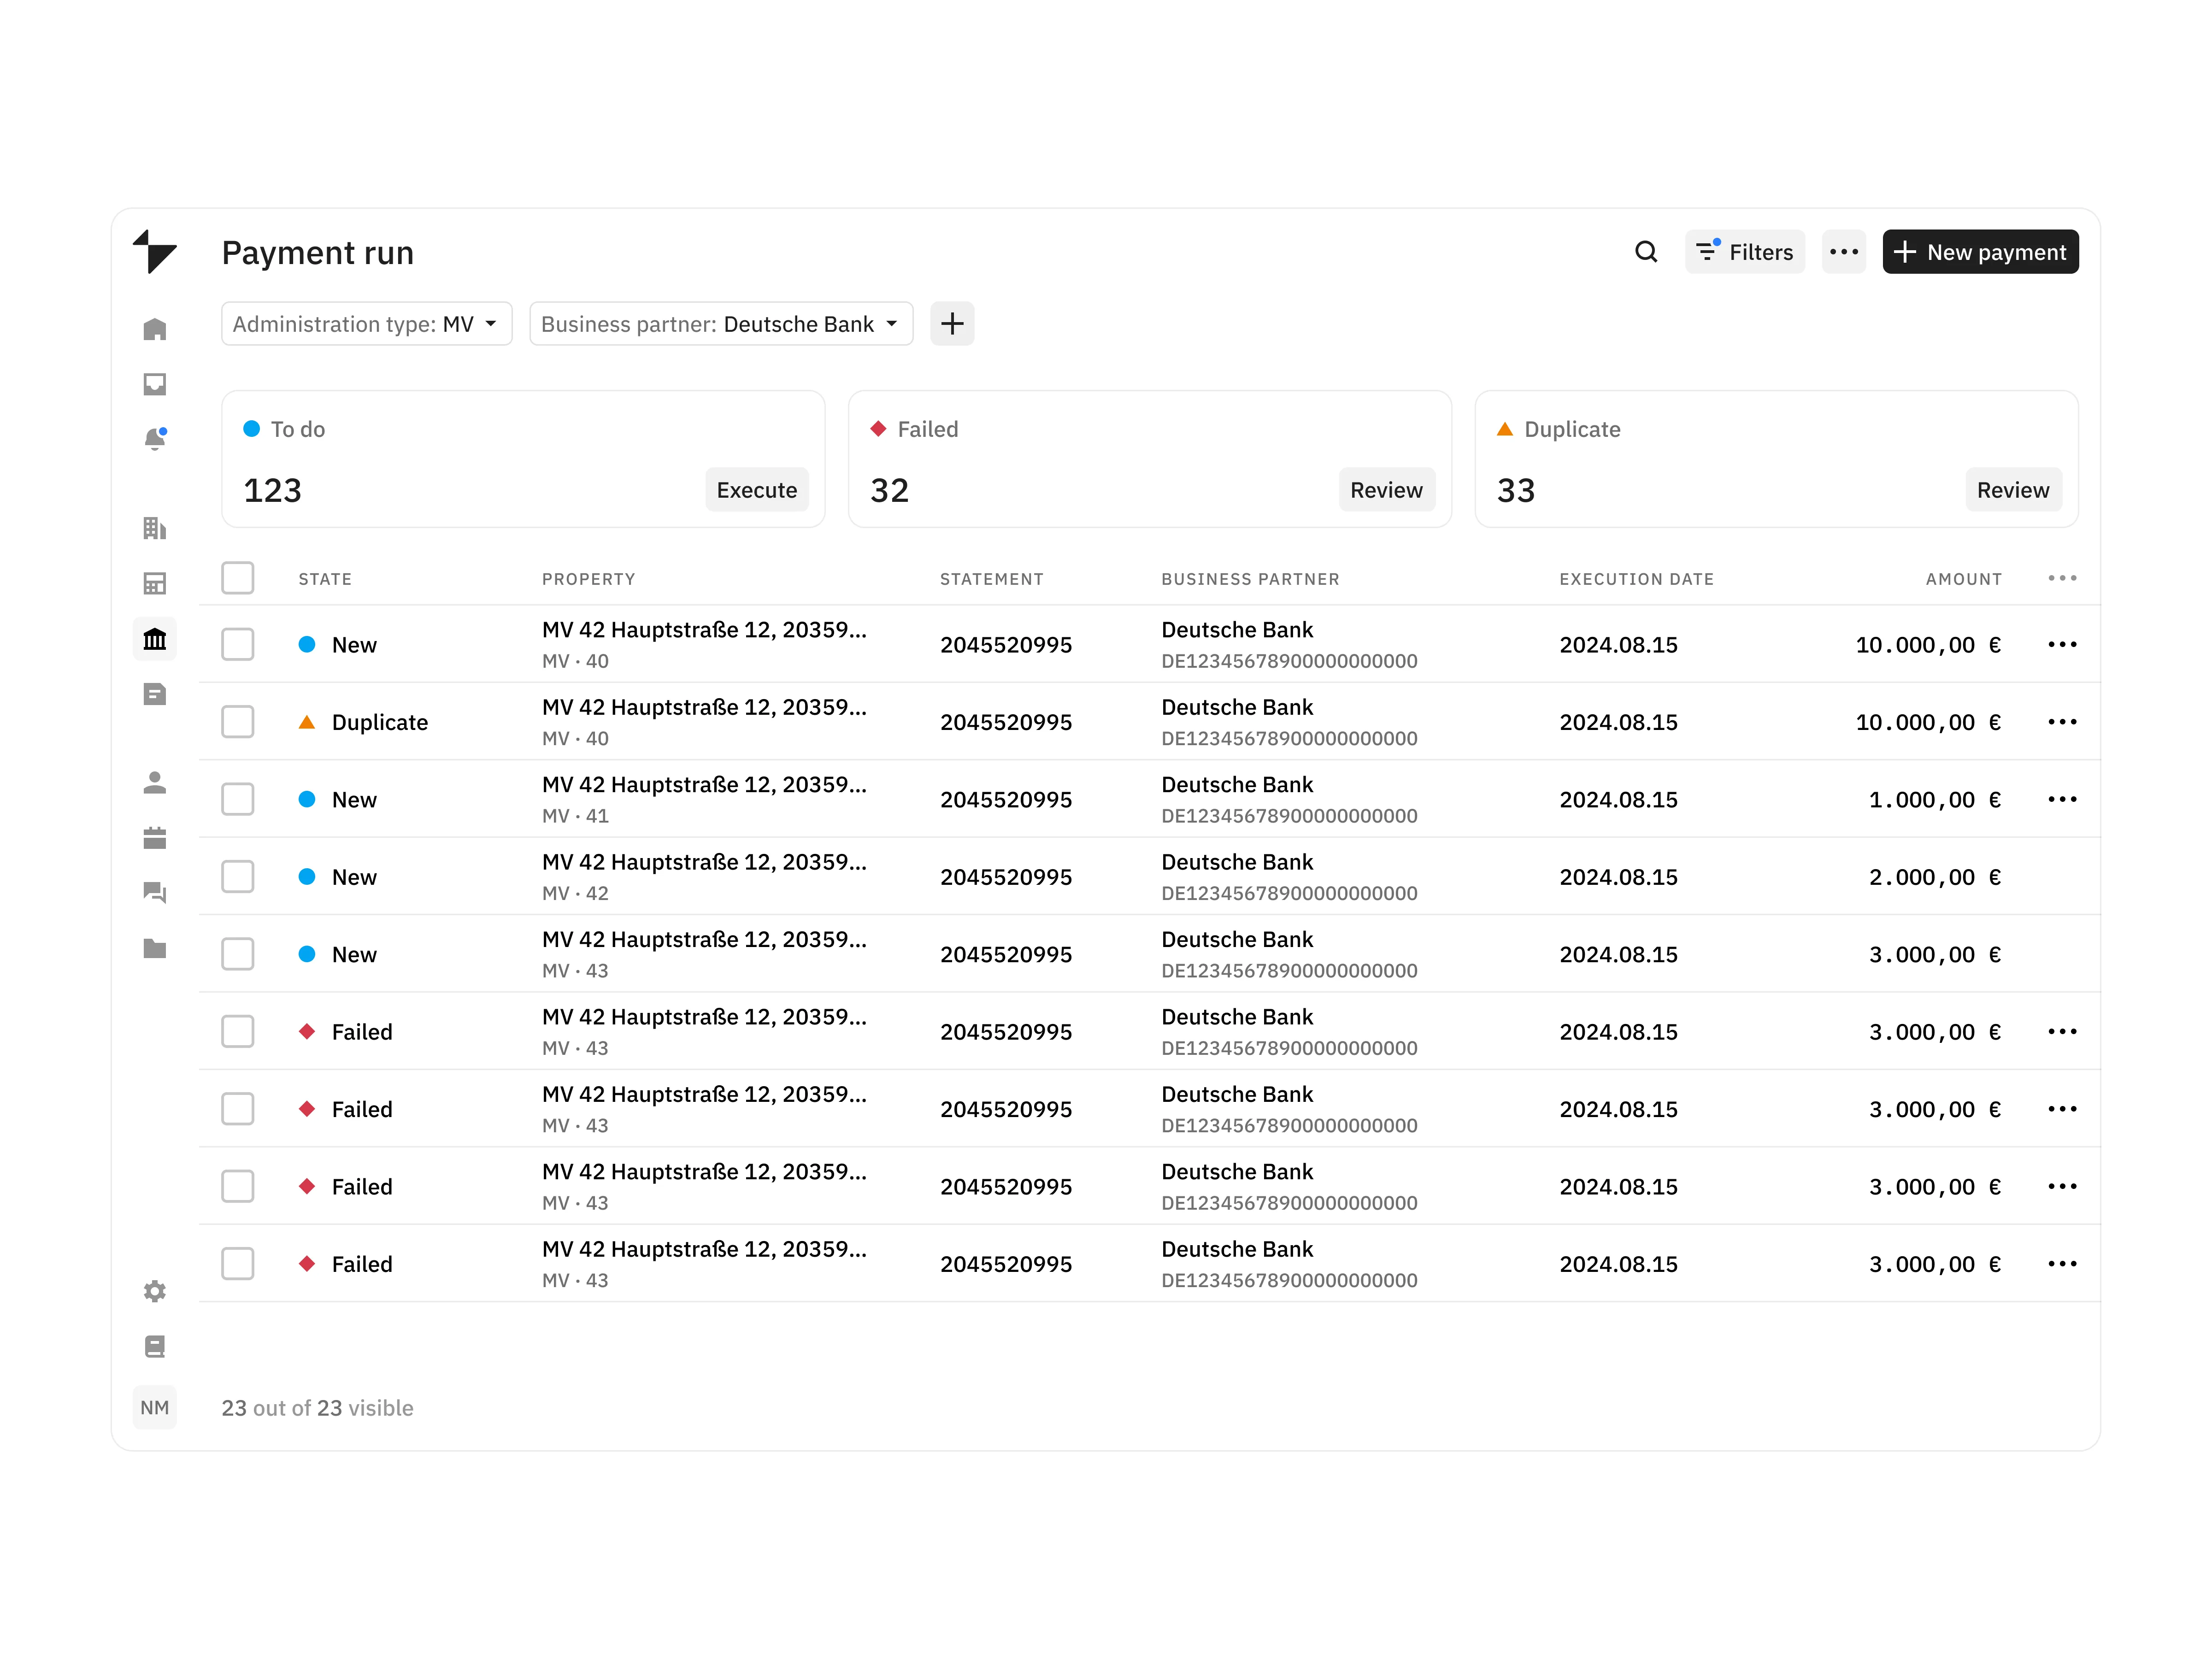
Task: Open the To do summary card
Action: click(x=523, y=459)
